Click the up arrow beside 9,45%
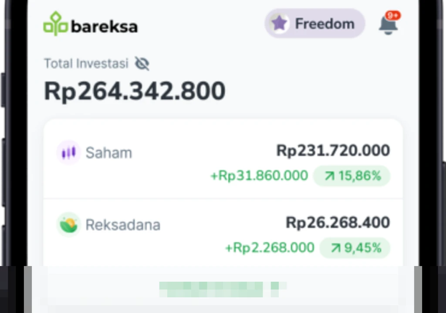 335,248
